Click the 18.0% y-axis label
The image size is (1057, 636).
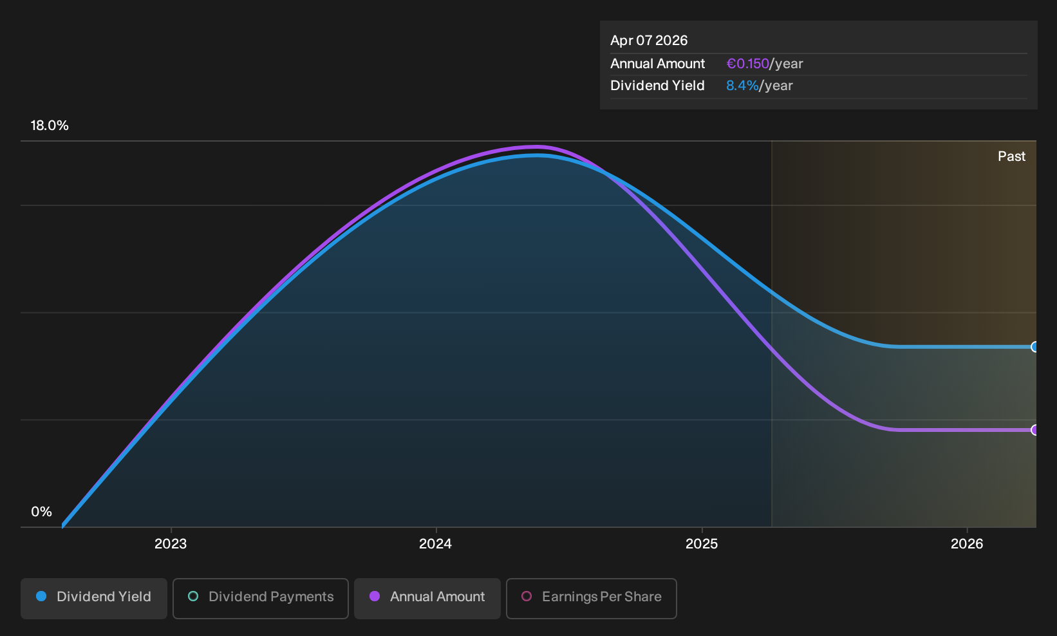point(50,126)
